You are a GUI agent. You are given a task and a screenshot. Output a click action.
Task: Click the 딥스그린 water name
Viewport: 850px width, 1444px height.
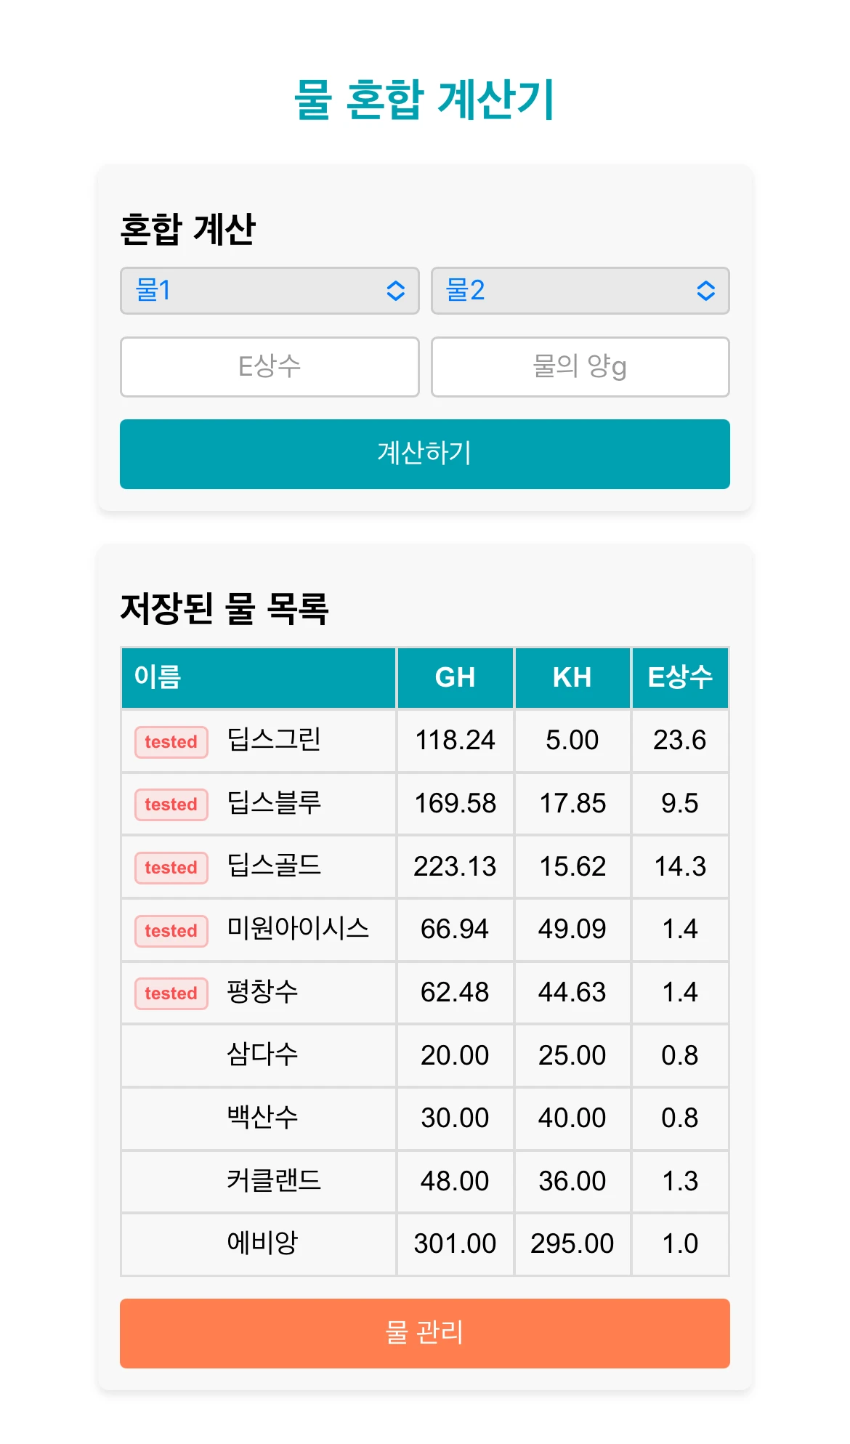point(273,740)
